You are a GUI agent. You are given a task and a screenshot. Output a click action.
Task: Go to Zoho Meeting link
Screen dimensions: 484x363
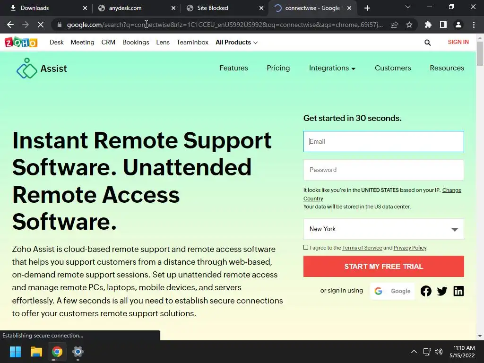click(82, 42)
